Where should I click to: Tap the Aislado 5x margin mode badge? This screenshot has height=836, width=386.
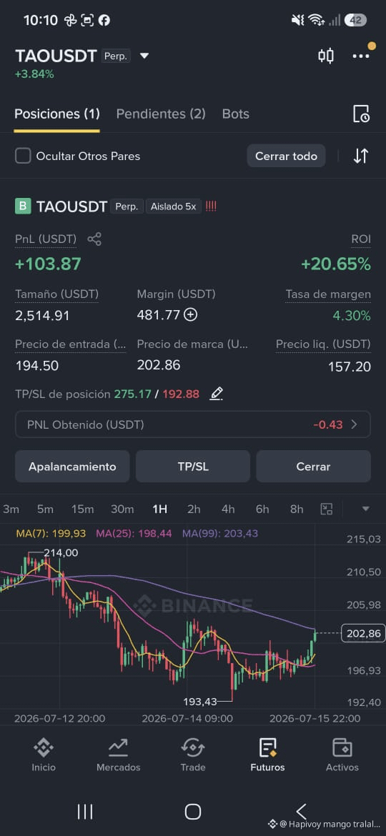pyautogui.click(x=173, y=206)
